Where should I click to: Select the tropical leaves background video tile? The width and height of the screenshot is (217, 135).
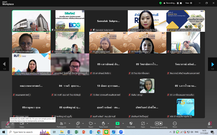(x=70, y=42)
